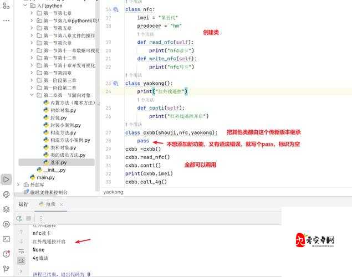352x277 pixels.
Task: Click the usages hint above def read_nfc
Action: pos(145,34)
